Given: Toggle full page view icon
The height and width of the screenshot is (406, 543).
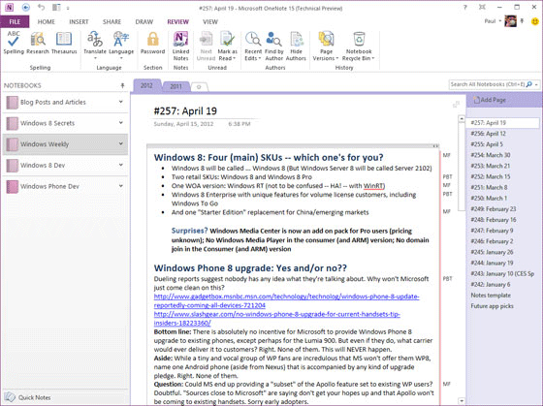Looking at the screenshot, I should [482, 8].
